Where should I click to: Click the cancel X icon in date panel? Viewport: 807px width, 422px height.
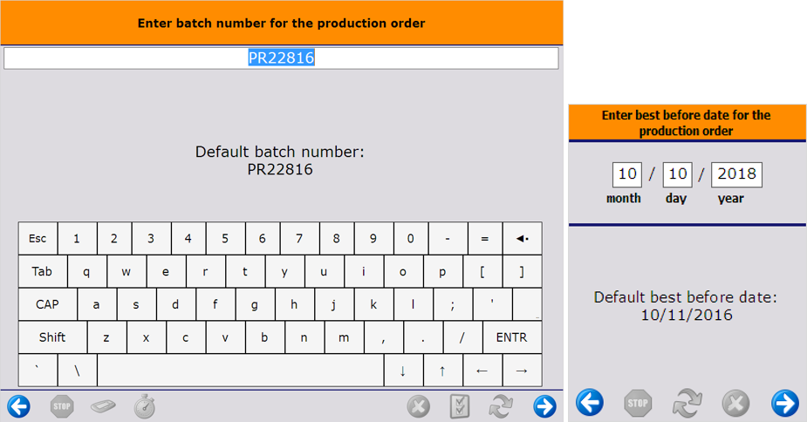pyautogui.click(x=735, y=403)
